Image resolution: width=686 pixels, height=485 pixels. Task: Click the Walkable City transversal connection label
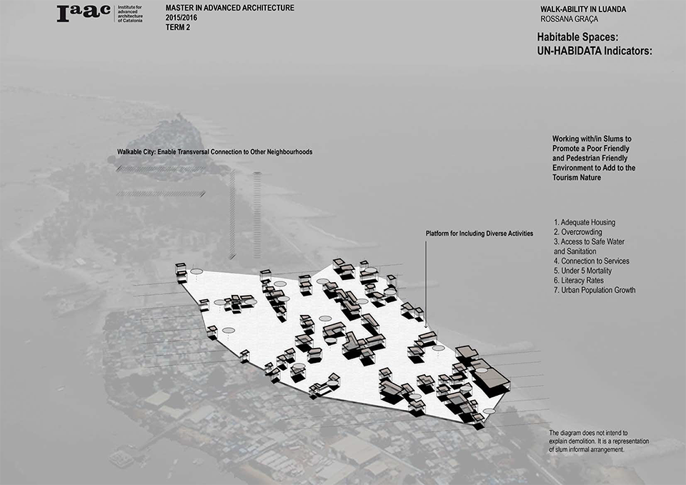pos(214,152)
